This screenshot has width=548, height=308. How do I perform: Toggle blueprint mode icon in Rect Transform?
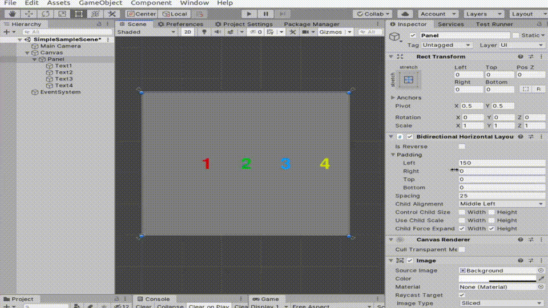click(526, 90)
